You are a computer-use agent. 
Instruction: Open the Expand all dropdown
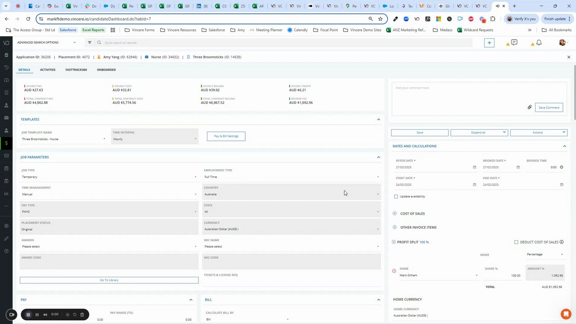479,132
